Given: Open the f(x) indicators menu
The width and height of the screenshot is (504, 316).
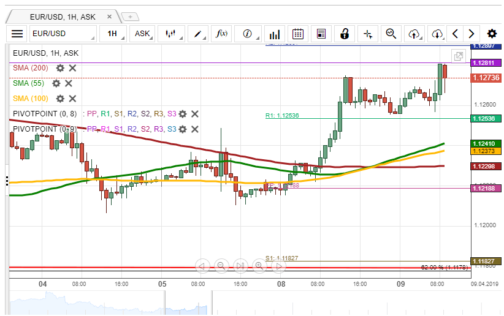Looking at the screenshot, I should (x=221, y=34).
